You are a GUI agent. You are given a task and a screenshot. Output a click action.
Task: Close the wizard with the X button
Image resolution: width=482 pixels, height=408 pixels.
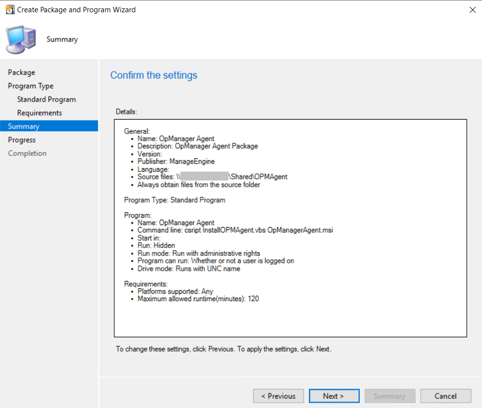[x=472, y=9]
